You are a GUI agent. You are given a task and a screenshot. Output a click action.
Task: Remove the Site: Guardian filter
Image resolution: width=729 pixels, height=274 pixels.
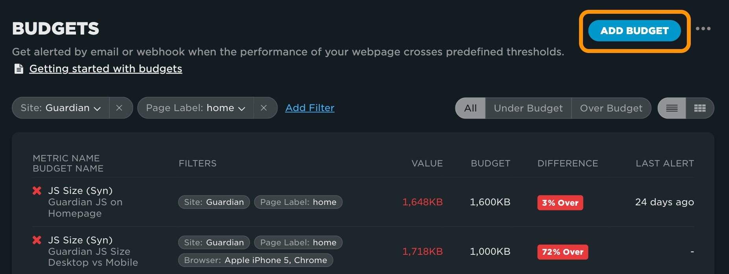coord(119,108)
